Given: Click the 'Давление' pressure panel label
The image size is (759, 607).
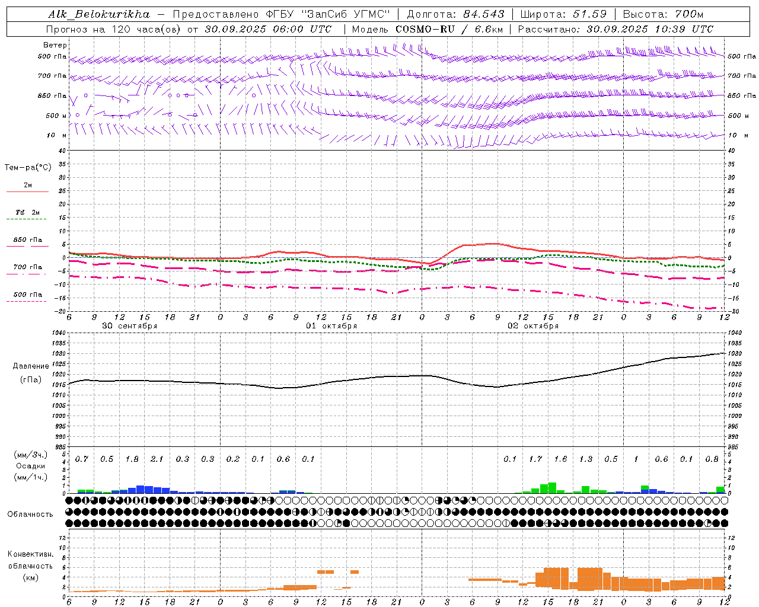Looking at the screenshot, I should pos(31,366).
